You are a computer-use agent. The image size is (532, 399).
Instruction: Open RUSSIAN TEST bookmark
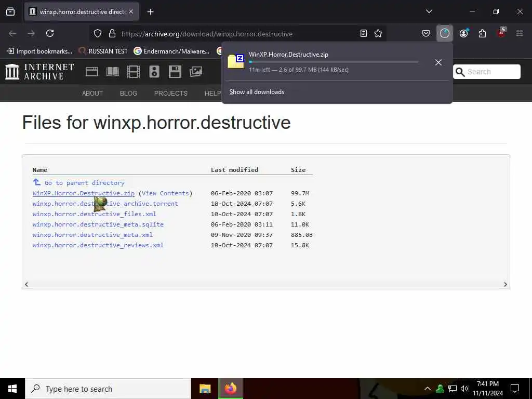(103, 51)
